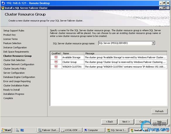Sort by the Qualified column header
Image resolution: width=171 pixels, height=134 pixels.
(56, 53)
